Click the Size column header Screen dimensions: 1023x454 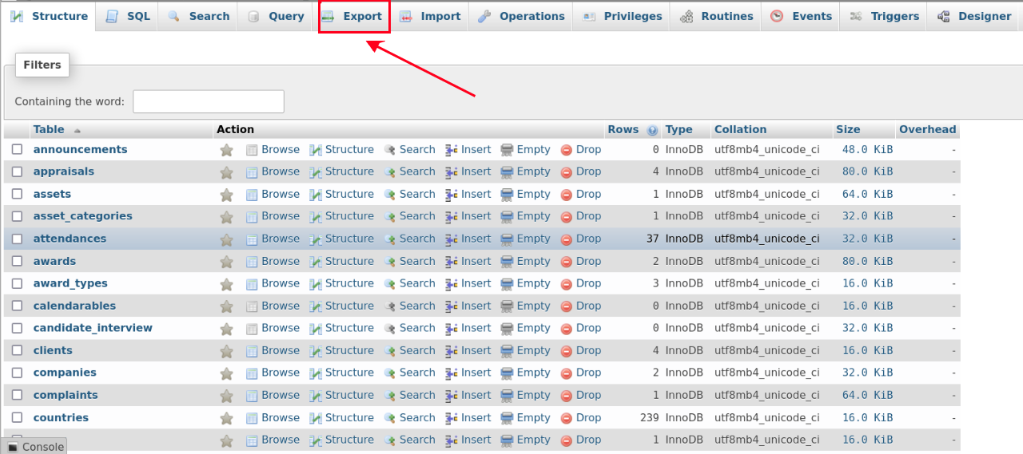848,129
